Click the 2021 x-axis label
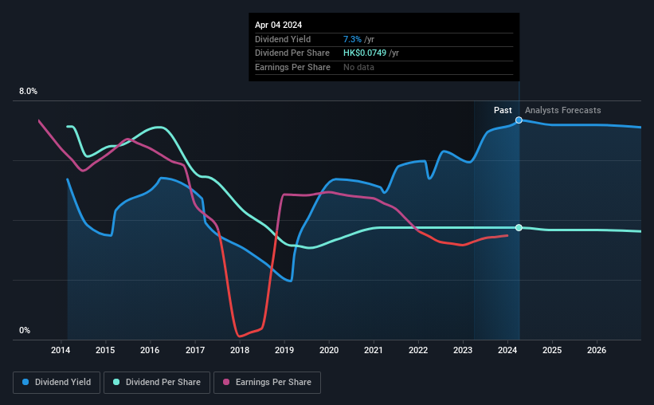Viewport: 654px width, 405px height. 374,350
